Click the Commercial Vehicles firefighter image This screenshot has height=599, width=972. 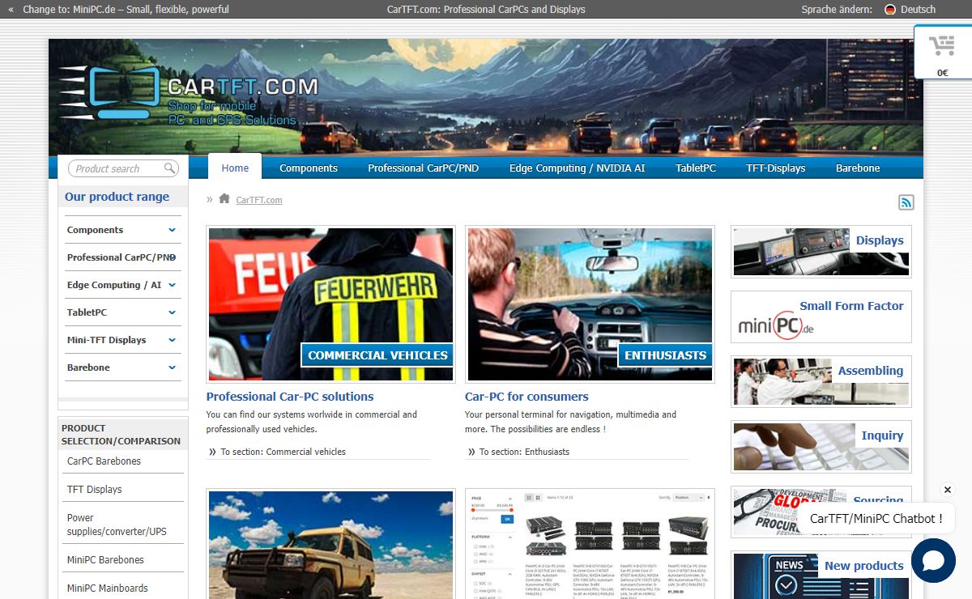[x=330, y=304]
